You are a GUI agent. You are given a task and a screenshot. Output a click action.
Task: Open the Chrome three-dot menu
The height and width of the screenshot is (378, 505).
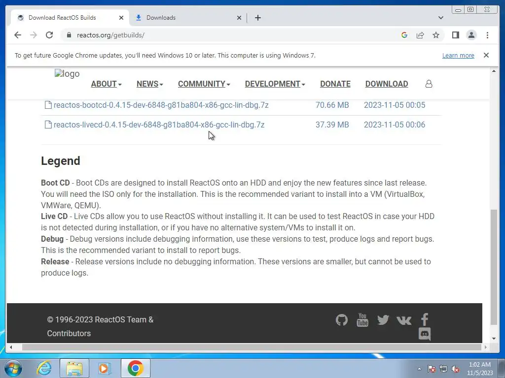coord(487,35)
